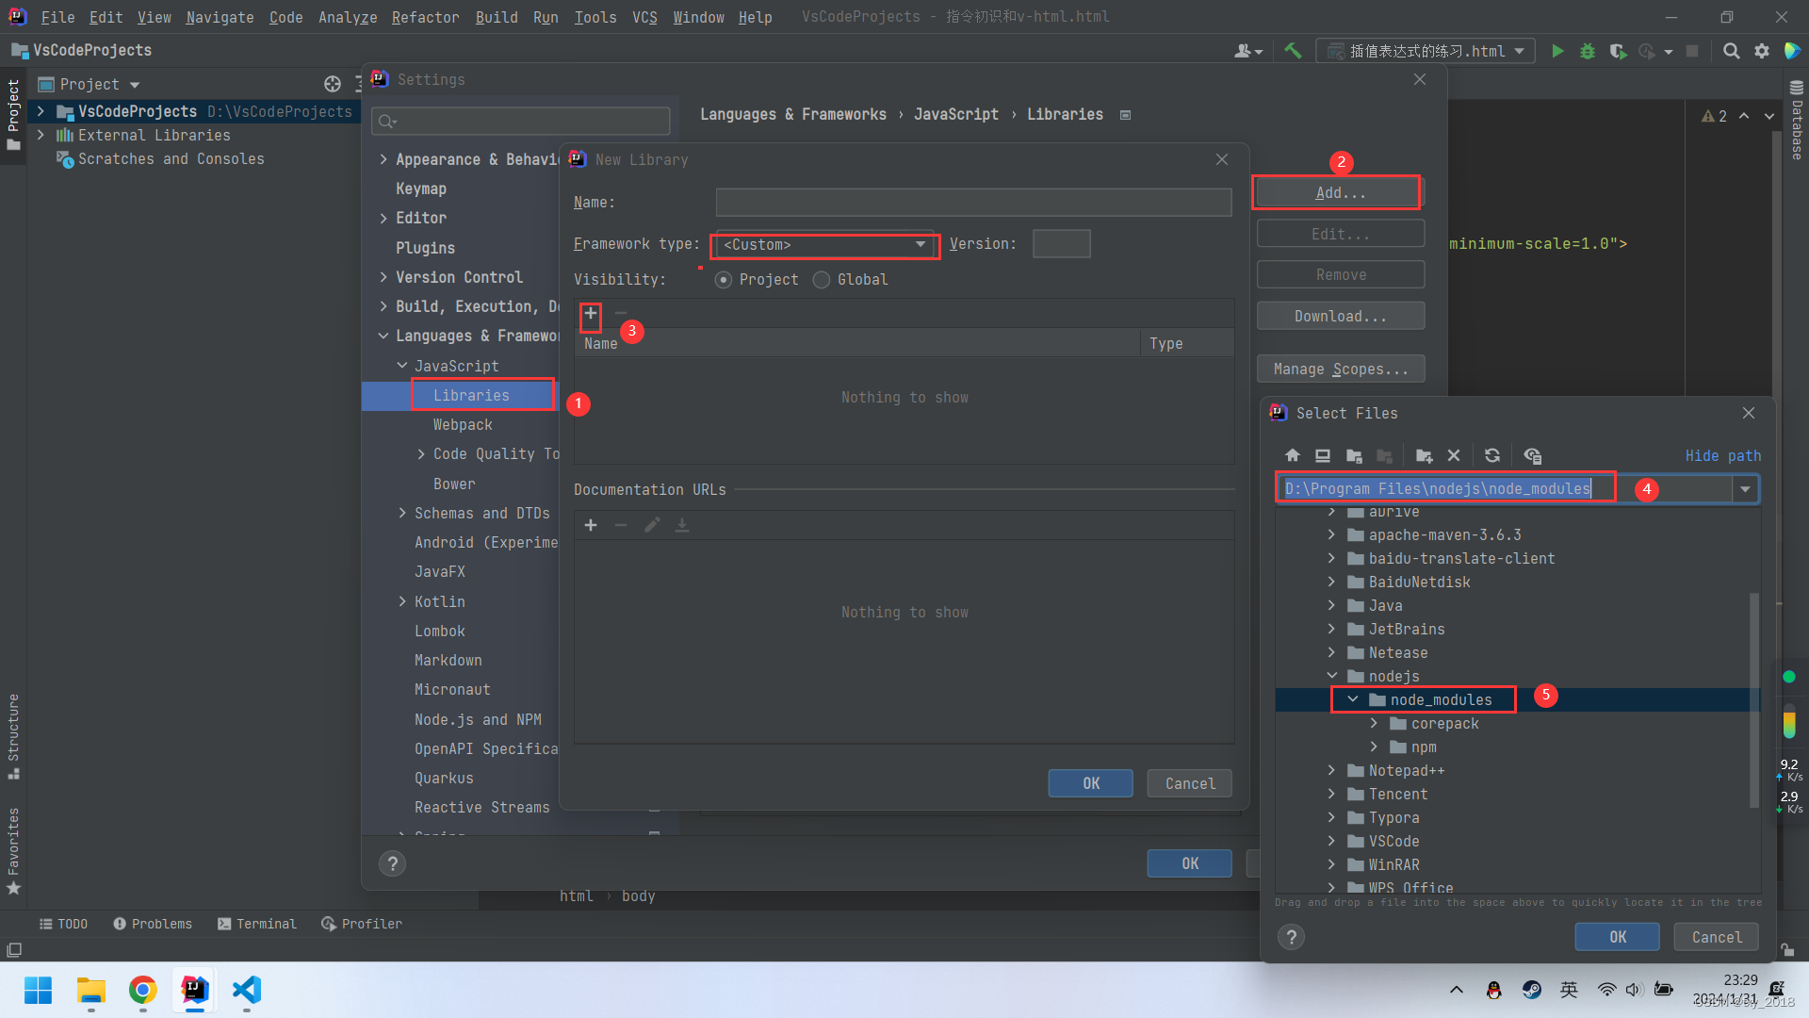Viewport: 1809px width, 1018px height.
Task: Open the File menu
Action: tap(57, 17)
